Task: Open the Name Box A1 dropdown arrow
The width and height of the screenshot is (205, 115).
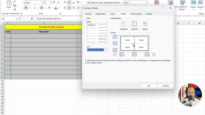Action: pos(16,19)
